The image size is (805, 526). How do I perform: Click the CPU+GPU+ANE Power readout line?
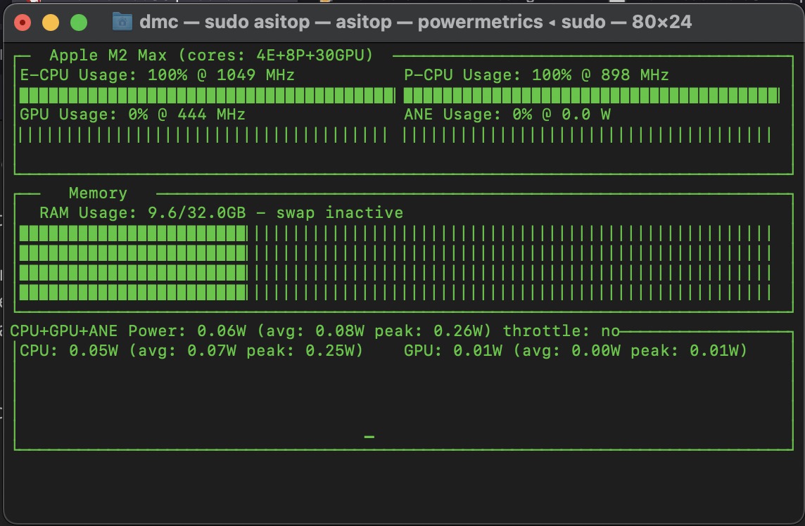pyautogui.click(x=251, y=331)
